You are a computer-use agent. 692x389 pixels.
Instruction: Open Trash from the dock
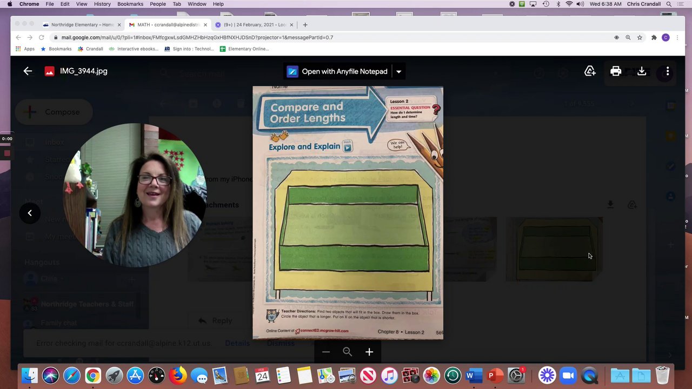[662, 375]
